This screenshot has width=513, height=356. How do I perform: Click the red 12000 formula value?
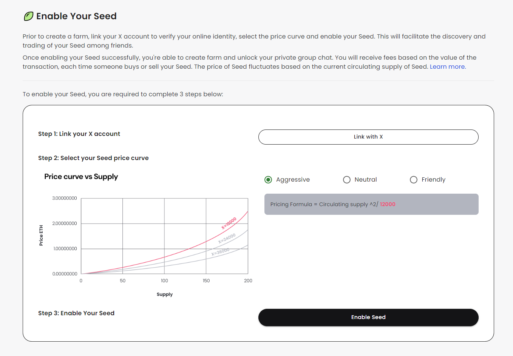[x=388, y=204]
